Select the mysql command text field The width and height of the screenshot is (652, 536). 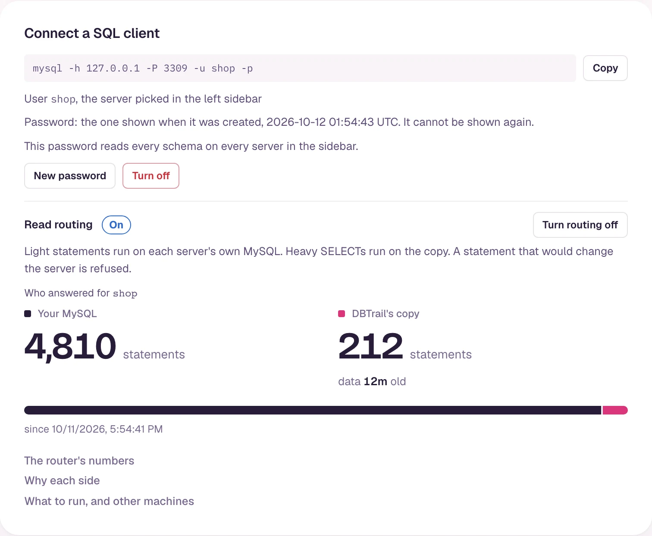(300, 68)
